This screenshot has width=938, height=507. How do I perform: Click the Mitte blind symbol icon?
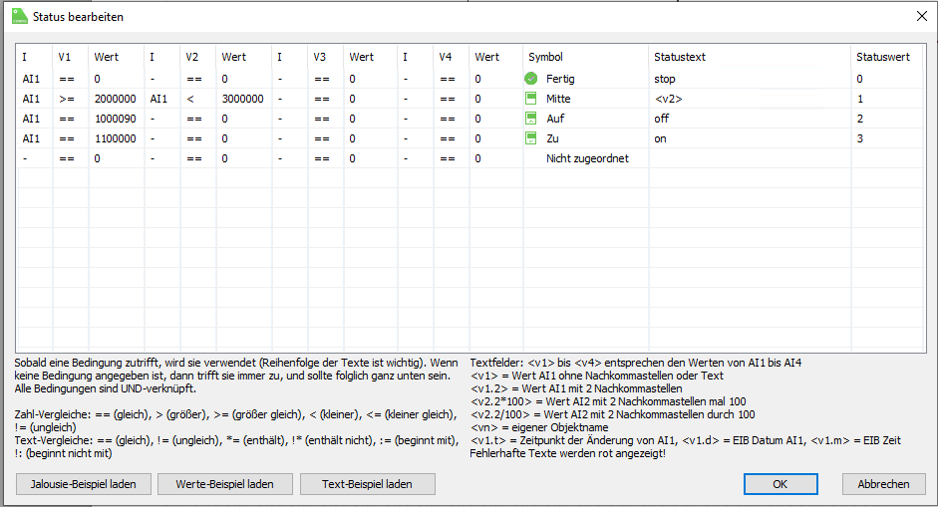530,98
